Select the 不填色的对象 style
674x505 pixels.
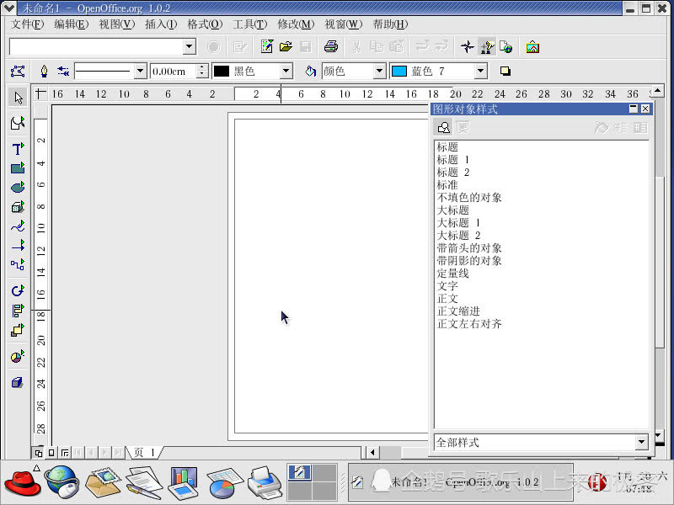tap(469, 198)
